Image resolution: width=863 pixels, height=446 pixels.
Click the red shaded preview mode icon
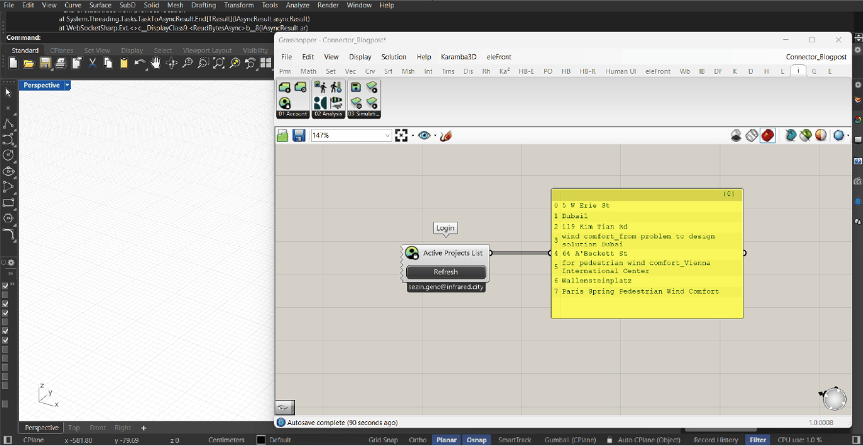pos(768,135)
